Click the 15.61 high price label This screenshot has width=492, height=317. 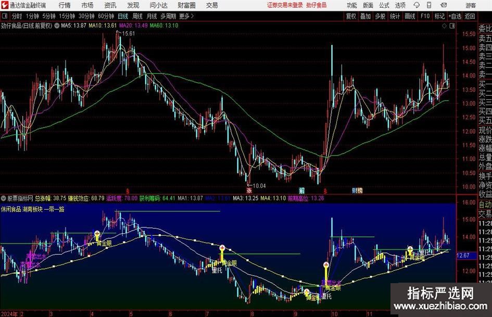pyautogui.click(x=128, y=34)
